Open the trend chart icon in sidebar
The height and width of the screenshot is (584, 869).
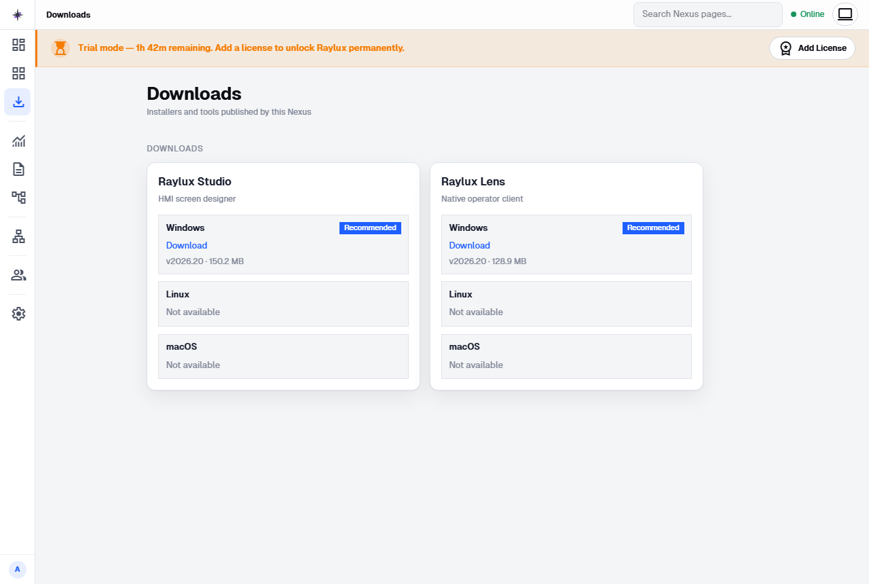pos(19,141)
